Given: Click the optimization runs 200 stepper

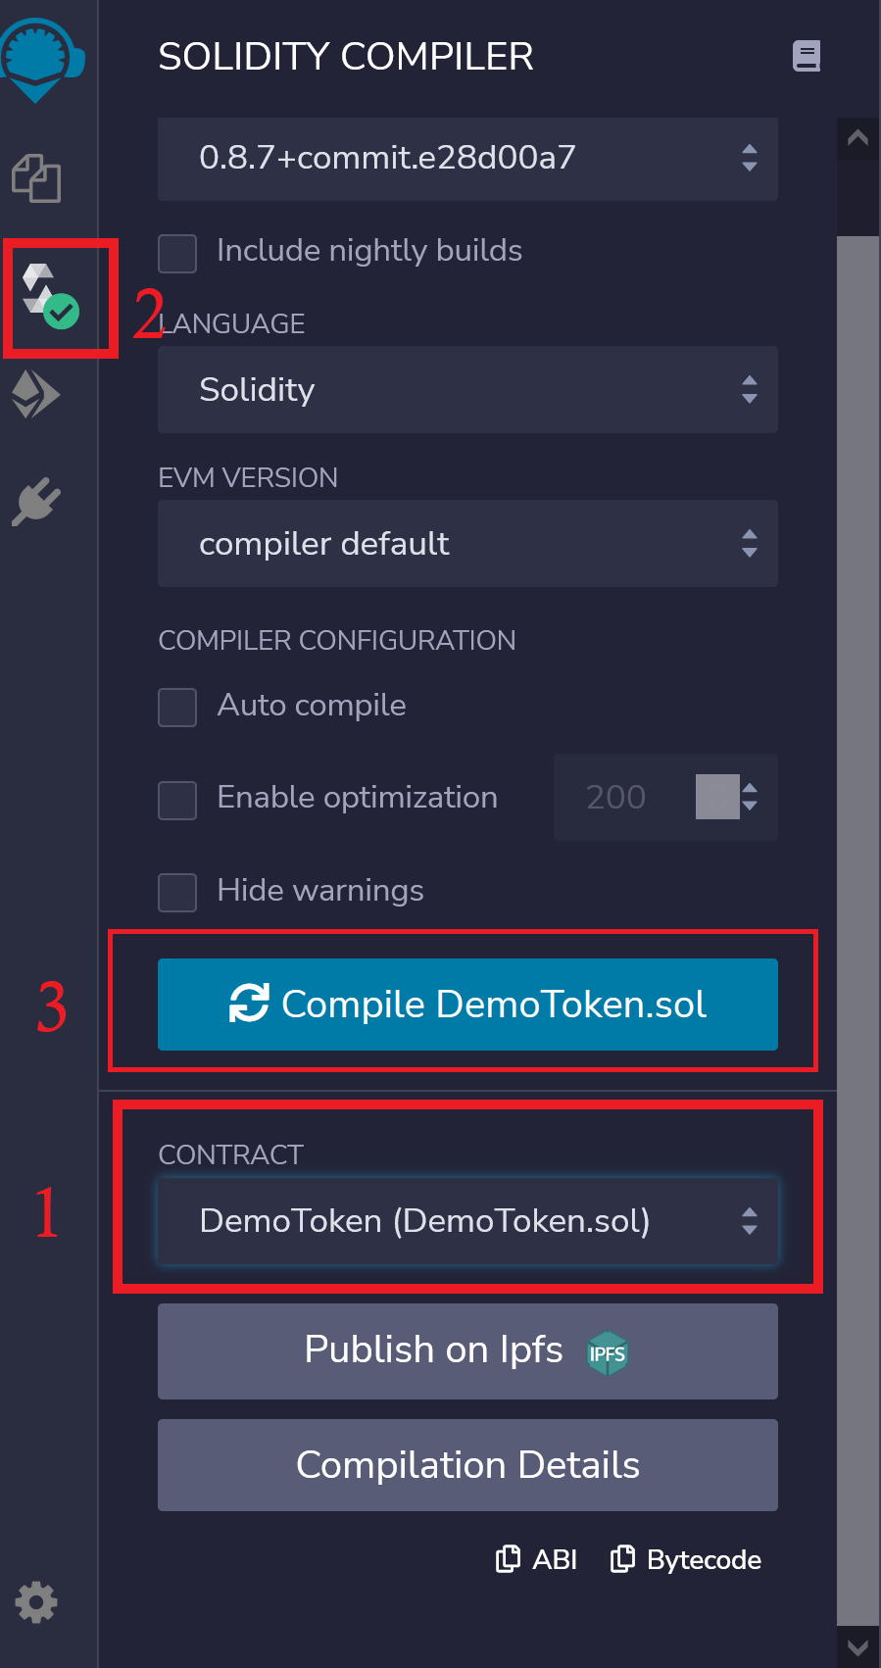Looking at the screenshot, I should [x=750, y=797].
